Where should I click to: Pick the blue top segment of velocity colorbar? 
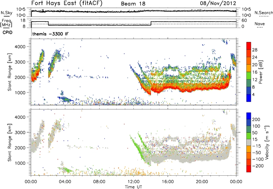click(249, 116)
